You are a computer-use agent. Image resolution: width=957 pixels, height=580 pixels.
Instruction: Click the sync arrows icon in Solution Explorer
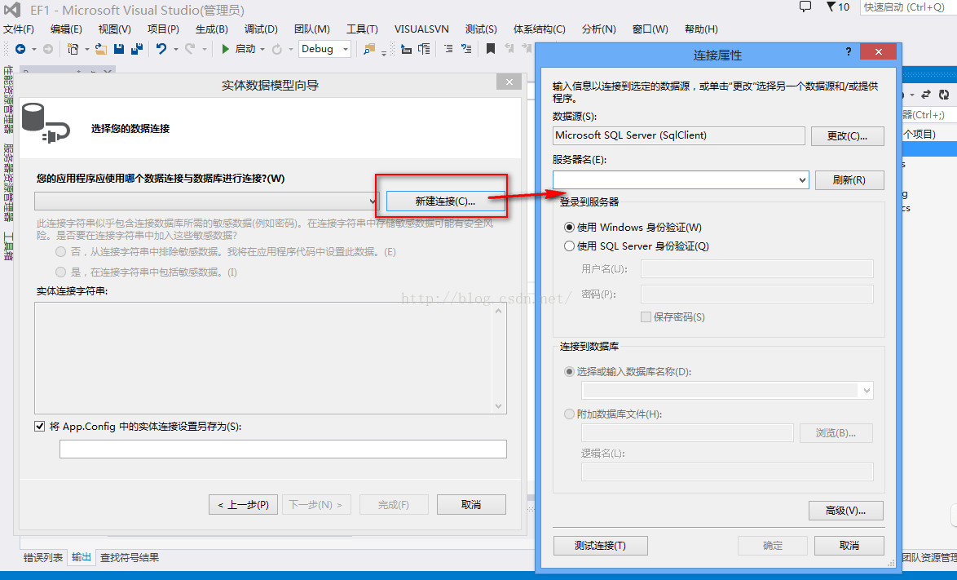(926, 95)
